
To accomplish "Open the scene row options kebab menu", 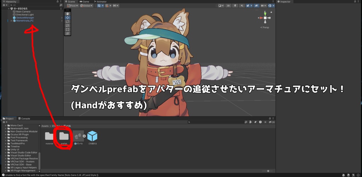I will [x=61, y=8].
